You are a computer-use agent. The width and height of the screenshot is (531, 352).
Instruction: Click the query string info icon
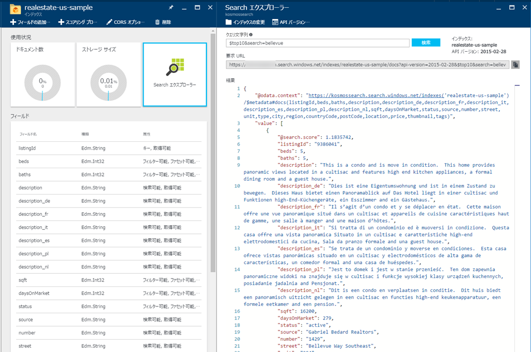[251, 34]
